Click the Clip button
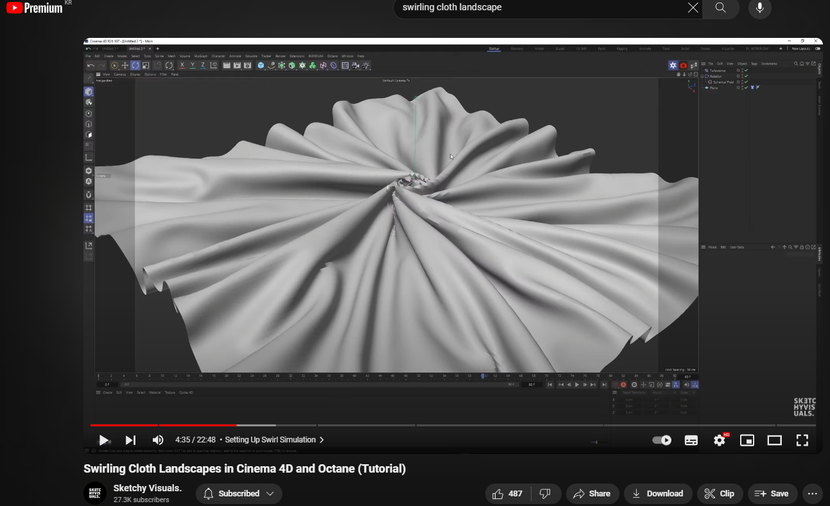The height and width of the screenshot is (506, 830). point(720,494)
